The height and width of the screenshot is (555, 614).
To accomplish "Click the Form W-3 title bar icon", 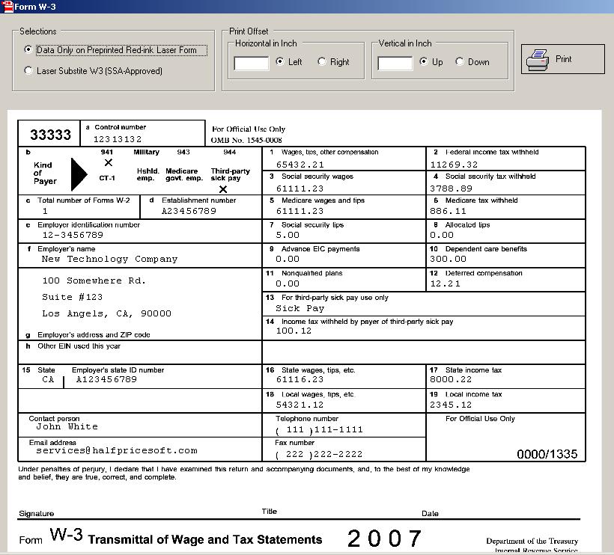I will coord(7,6).
